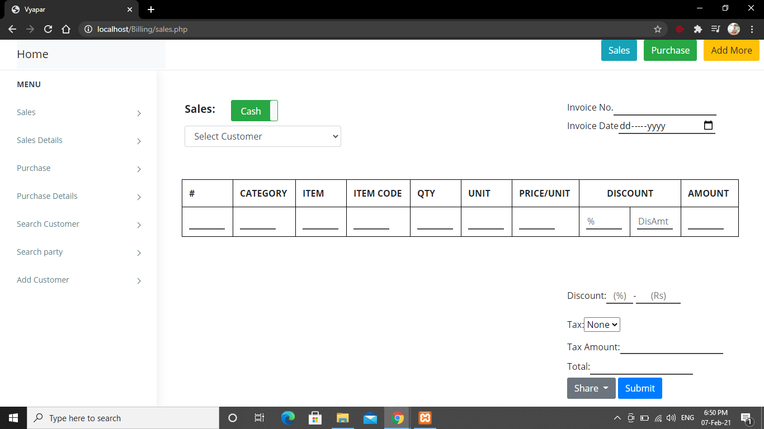Click the Tax Amount input field
This screenshot has width=764, height=429.
(x=672, y=347)
